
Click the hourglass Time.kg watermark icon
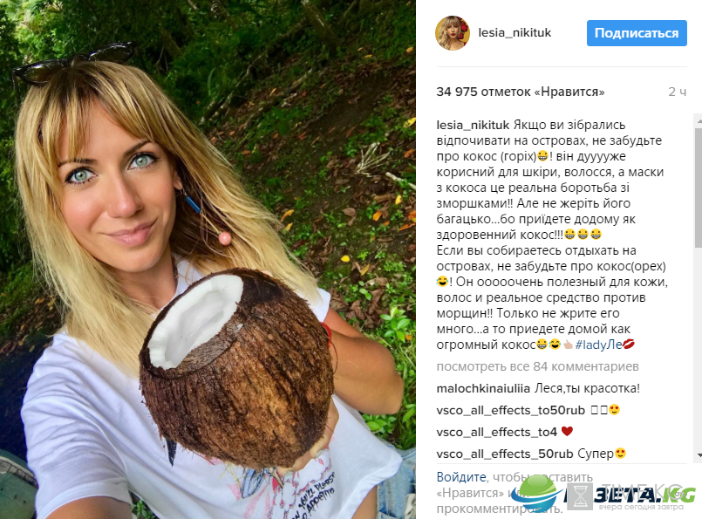[x=580, y=496]
